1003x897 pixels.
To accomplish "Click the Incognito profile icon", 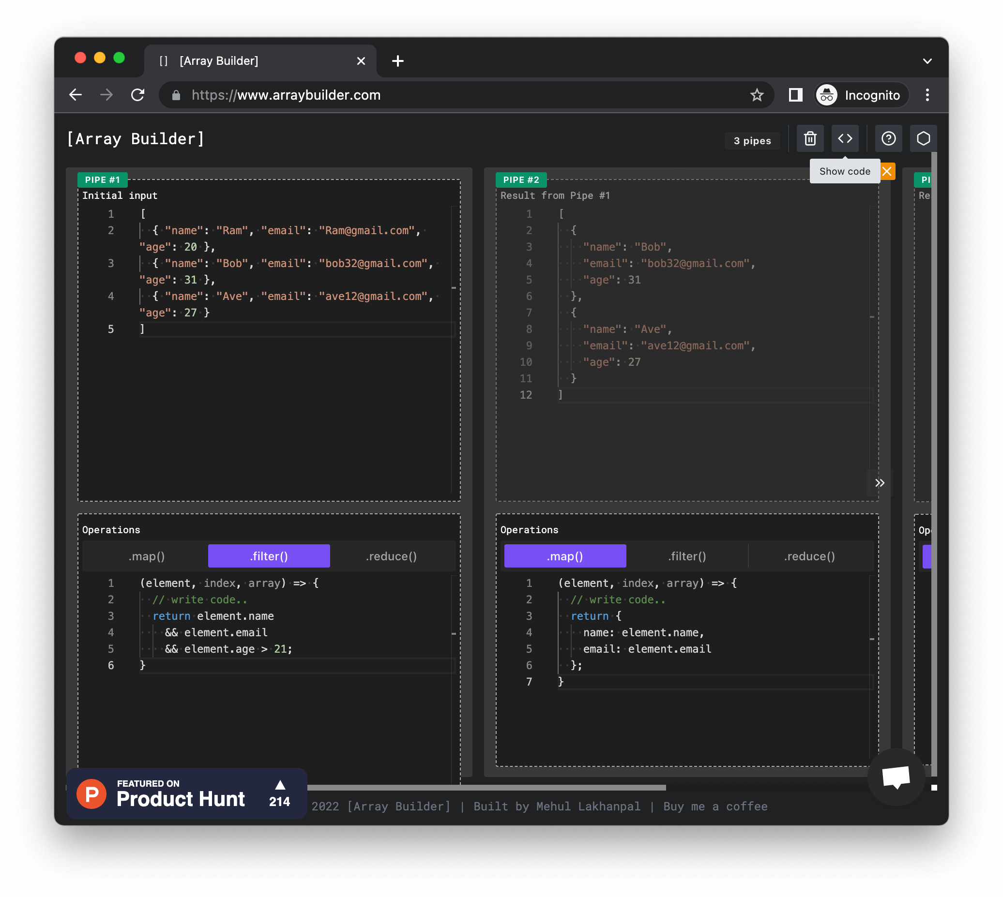I will pos(826,95).
